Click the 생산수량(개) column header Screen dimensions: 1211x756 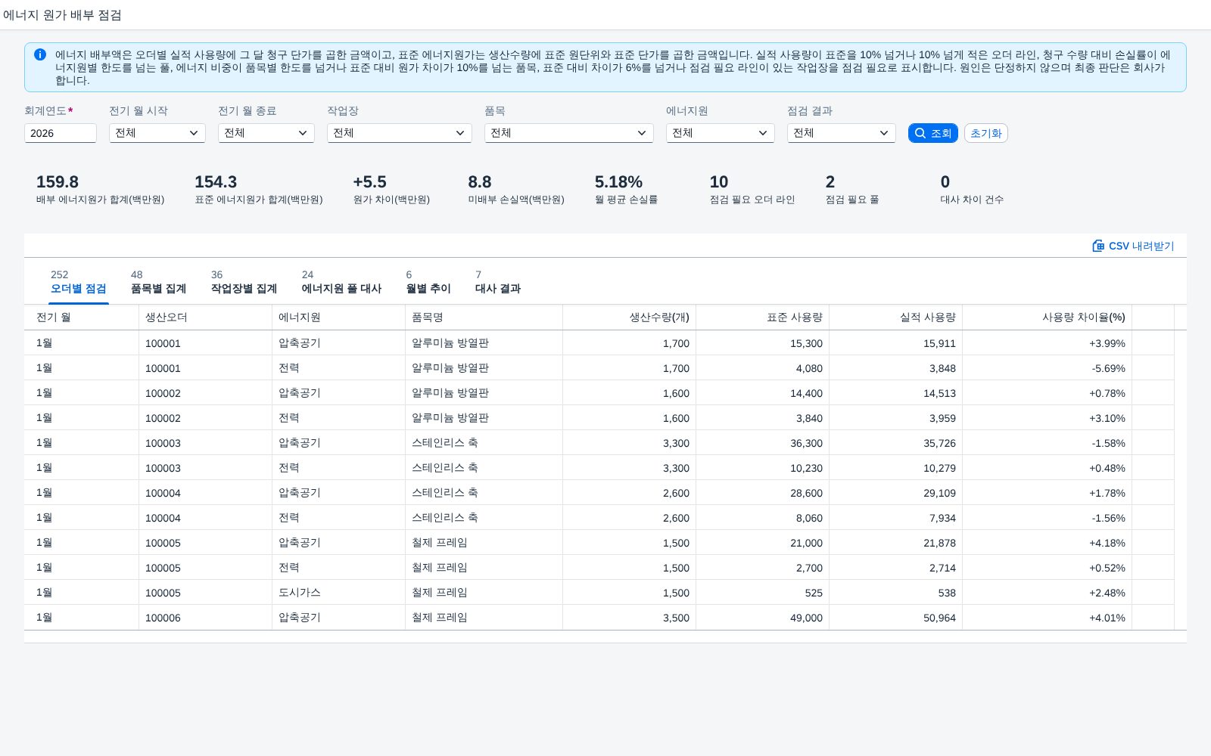[629, 318]
